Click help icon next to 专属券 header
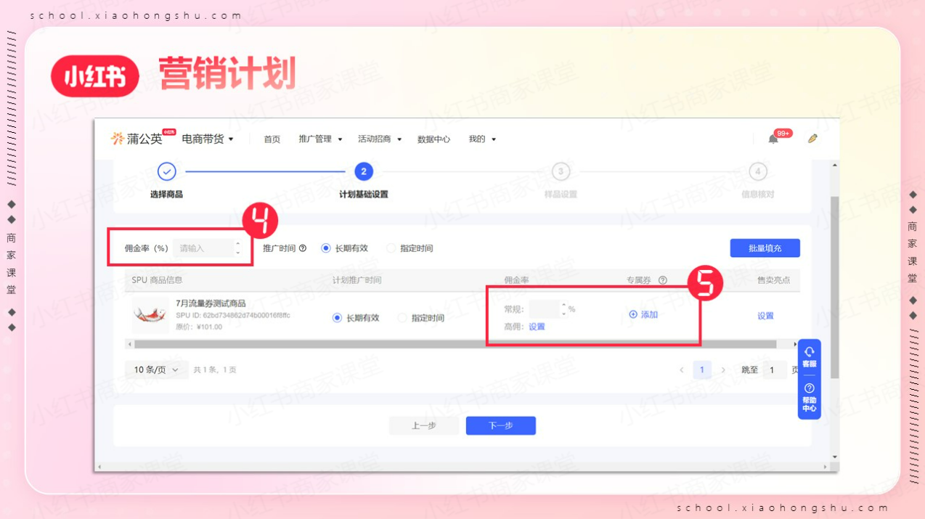 coord(662,280)
